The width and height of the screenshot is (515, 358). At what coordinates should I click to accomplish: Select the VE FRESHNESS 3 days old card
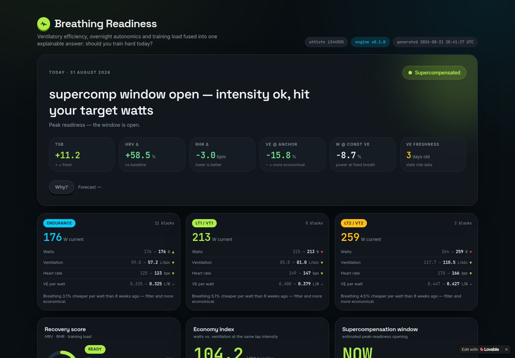pos(433,155)
